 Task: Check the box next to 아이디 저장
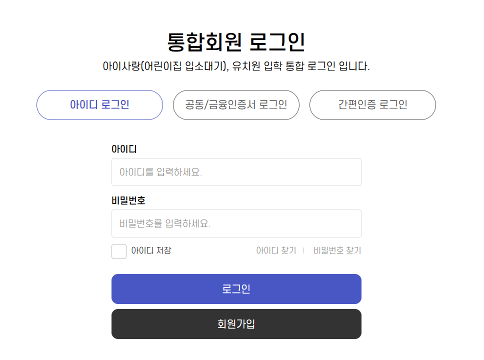click(x=118, y=251)
